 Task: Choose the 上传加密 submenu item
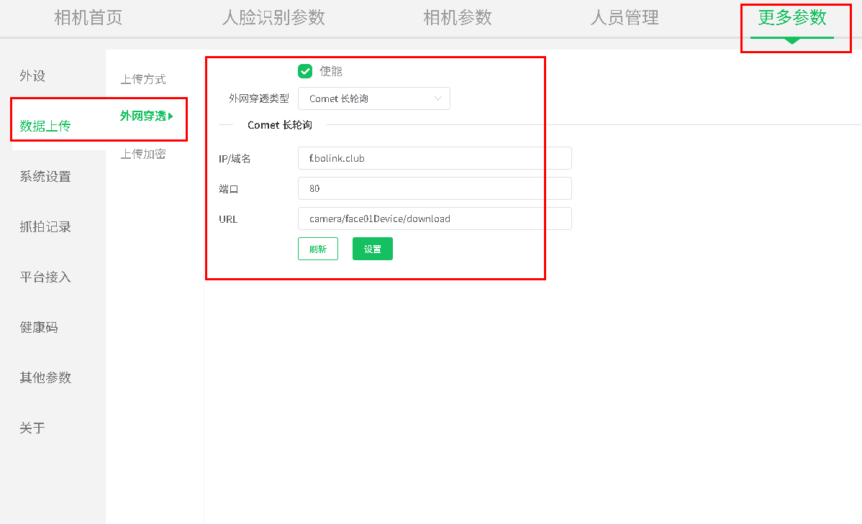(x=143, y=154)
